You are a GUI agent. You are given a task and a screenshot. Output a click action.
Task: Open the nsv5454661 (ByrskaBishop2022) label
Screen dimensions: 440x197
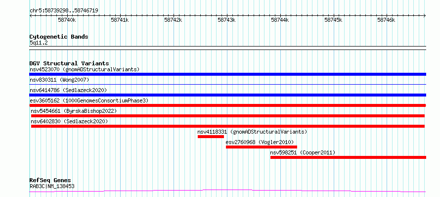74,111
